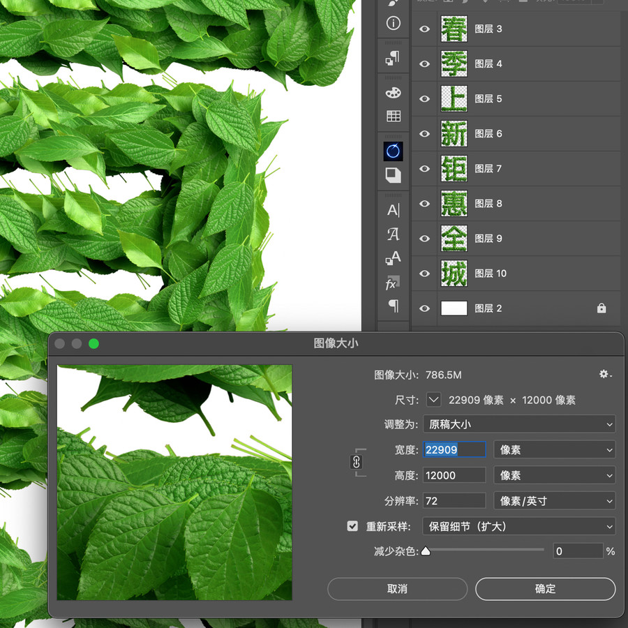This screenshot has height=628, width=628.
Task: Adjust the 减少杂色 slider handle
Action: pos(426,551)
